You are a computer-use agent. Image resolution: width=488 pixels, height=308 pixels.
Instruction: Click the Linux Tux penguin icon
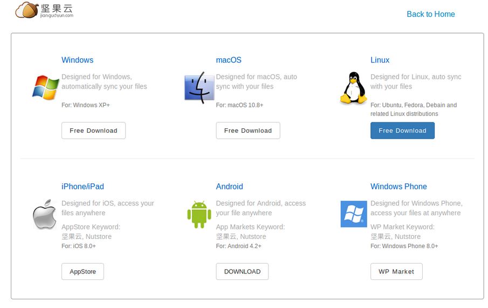click(x=353, y=88)
